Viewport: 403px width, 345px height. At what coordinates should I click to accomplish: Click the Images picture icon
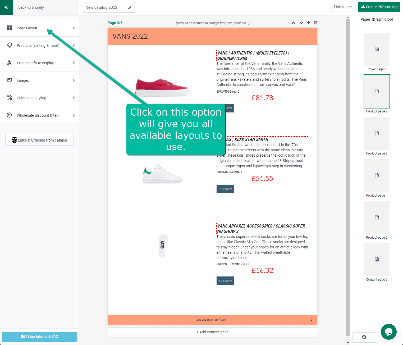tap(9, 80)
